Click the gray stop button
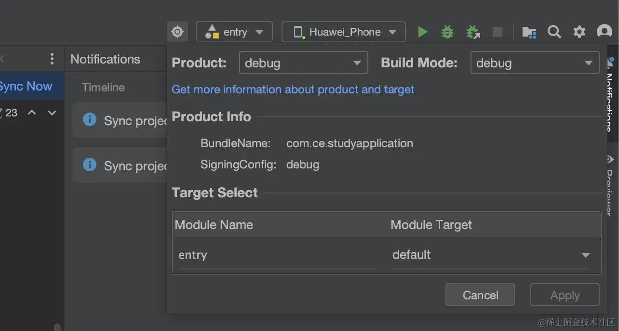This screenshot has height=331, width=619. click(497, 32)
